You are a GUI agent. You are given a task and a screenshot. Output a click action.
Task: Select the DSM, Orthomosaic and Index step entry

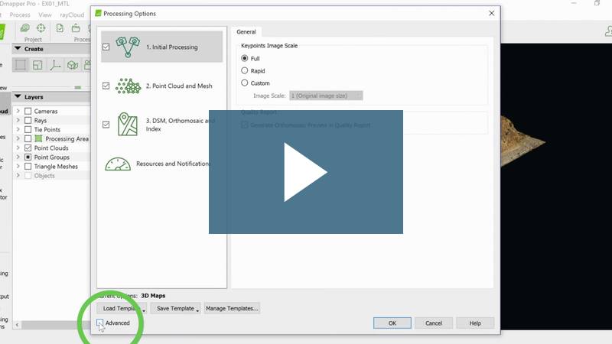pos(161,125)
